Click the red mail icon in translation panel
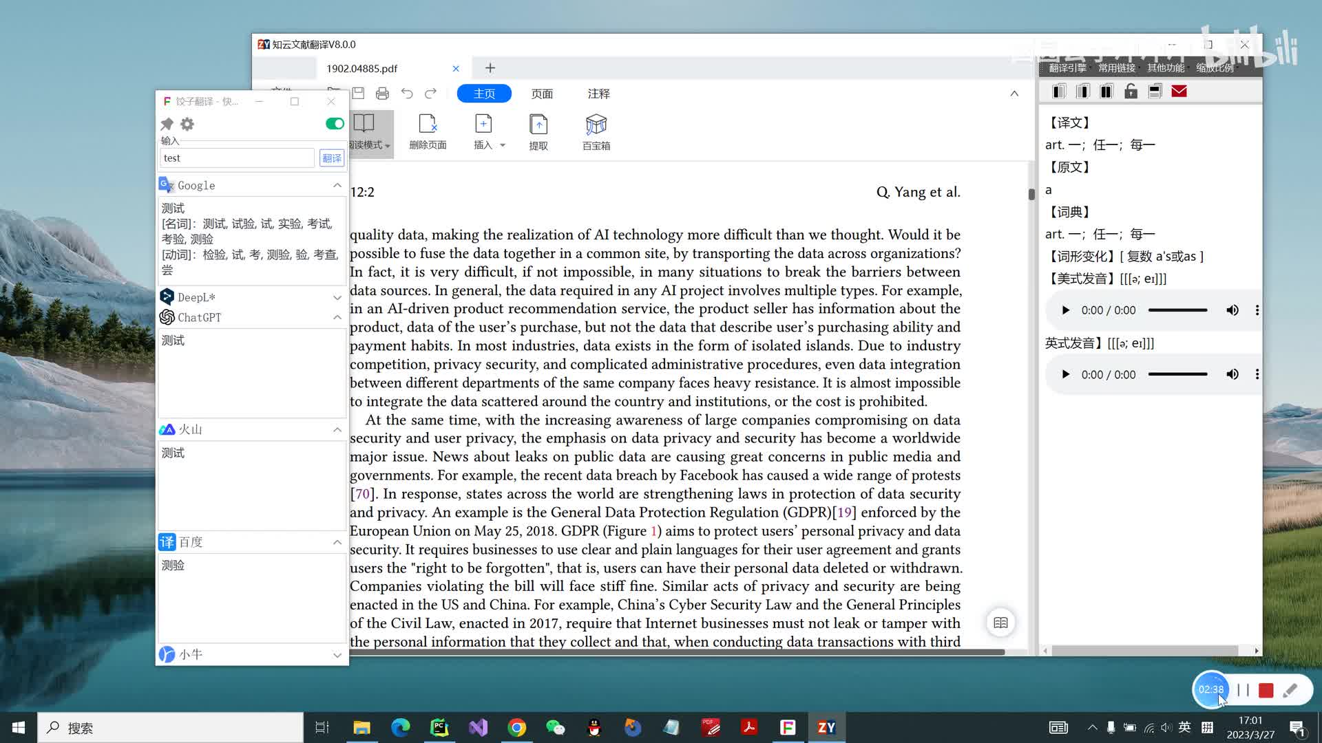The width and height of the screenshot is (1322, 743). [x=1179, y=91]
